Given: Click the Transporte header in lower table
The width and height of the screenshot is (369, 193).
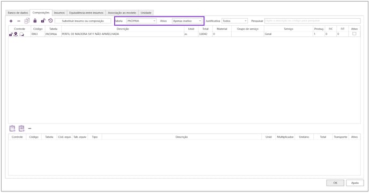Looking at the screenshot, I should (341, 137).
